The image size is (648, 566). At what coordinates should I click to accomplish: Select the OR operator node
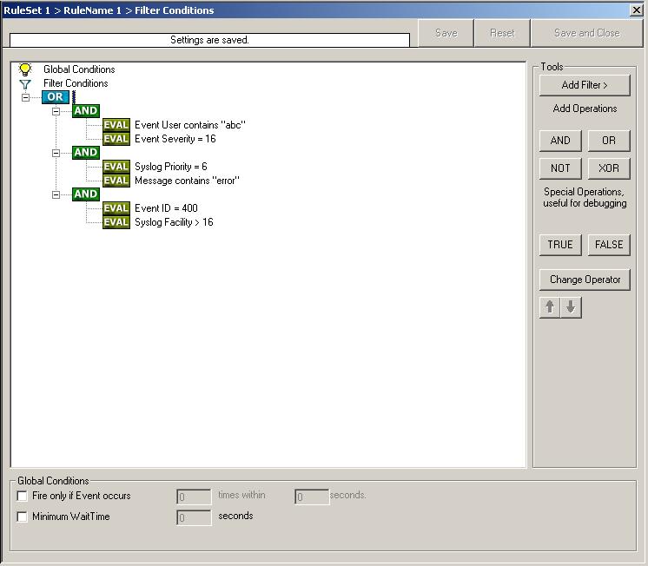[56, 97]
